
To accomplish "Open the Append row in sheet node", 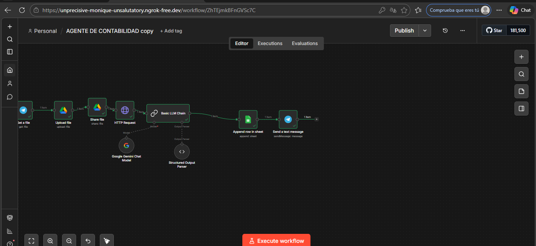I will coord(248,119).
